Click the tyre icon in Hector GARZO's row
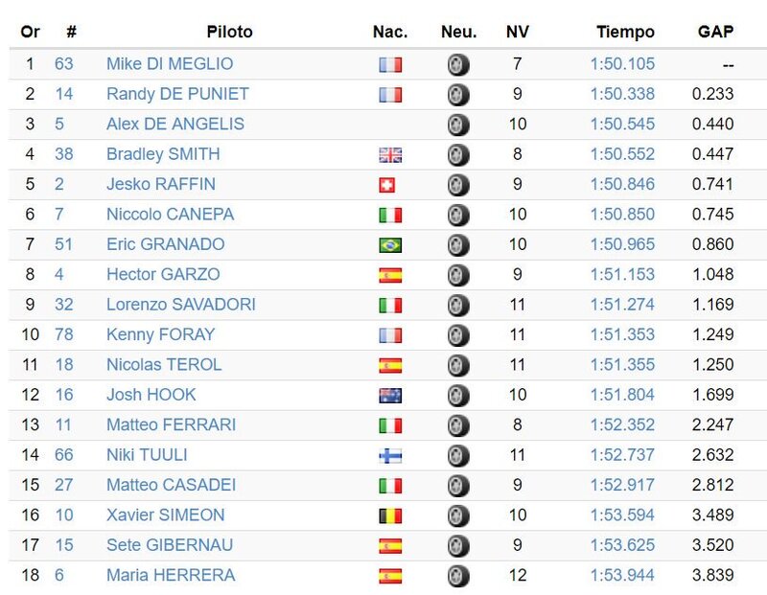The width and height of the screenshot is (767, 595). tap(458, 275)
